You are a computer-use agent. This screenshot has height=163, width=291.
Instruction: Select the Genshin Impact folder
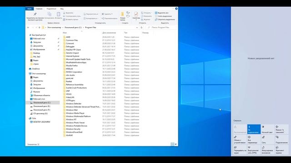coord(72,53)
